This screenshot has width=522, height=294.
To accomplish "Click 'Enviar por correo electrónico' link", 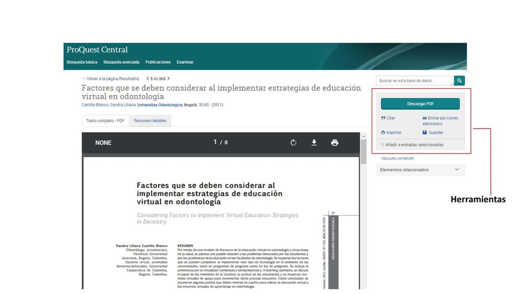I will (440, 120).
